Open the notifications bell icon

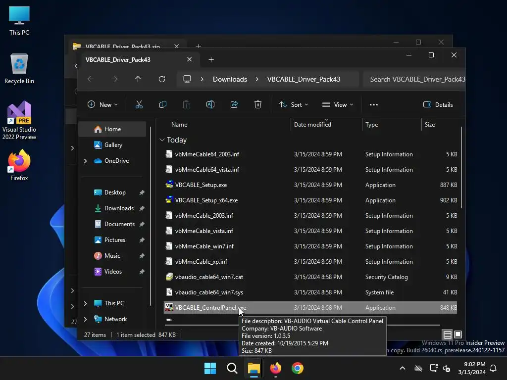(x=494, y=368)
